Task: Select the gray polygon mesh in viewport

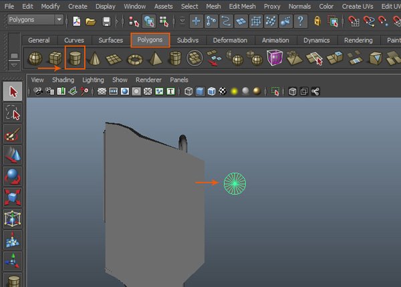Action: click(155, 205)
